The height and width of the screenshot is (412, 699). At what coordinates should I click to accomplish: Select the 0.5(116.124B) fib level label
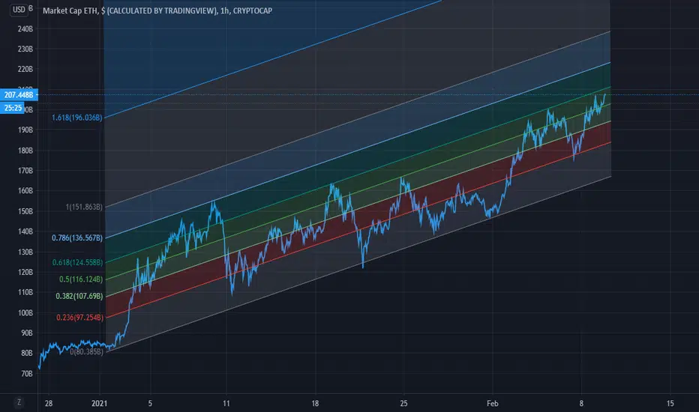(x=81, y=279)
